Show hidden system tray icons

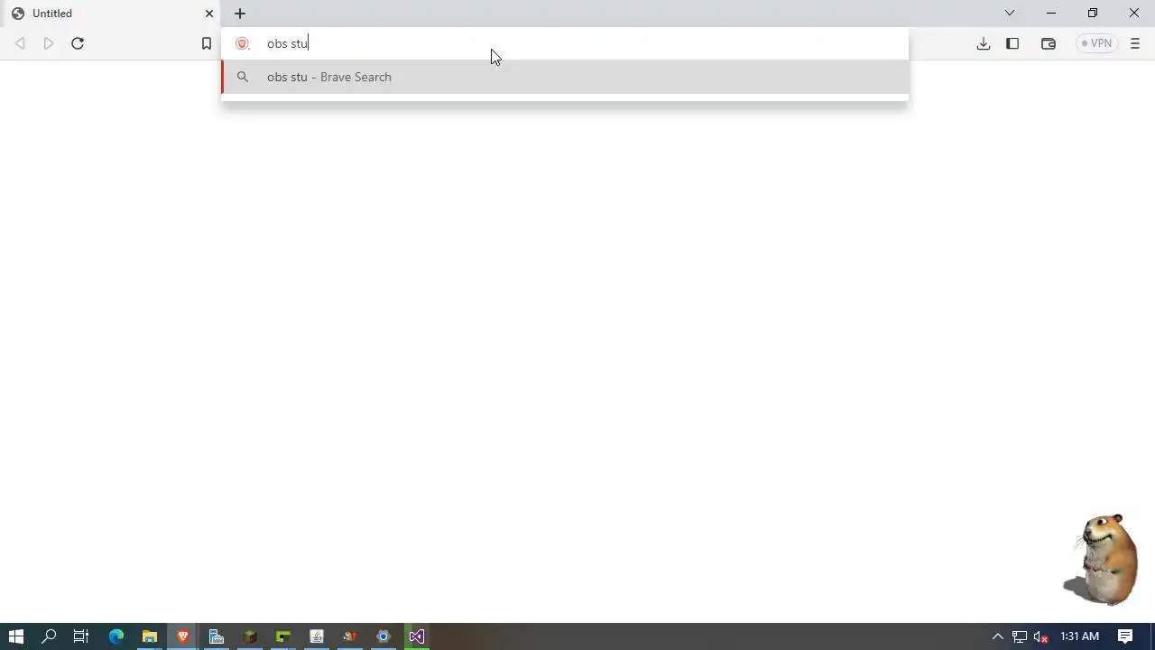997,636
